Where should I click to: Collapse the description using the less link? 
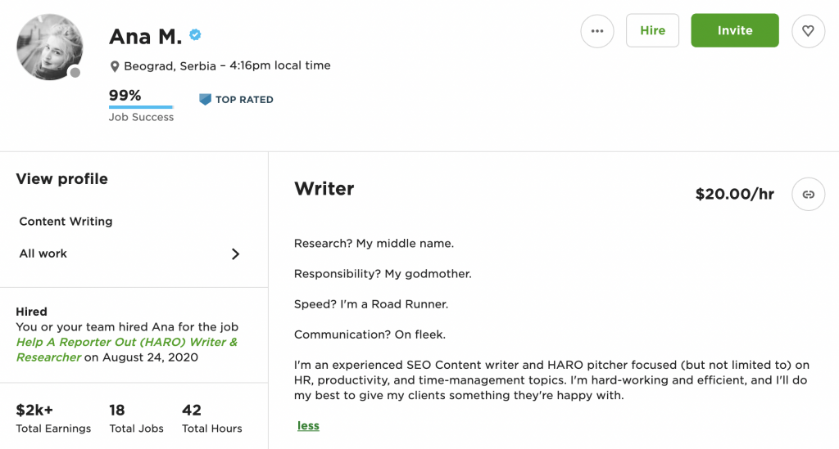[308, 425]
